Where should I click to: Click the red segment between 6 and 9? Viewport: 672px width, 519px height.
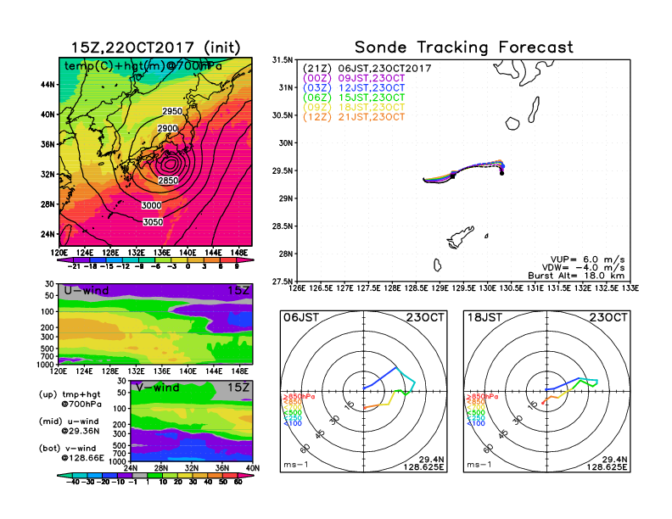point(228,260)
